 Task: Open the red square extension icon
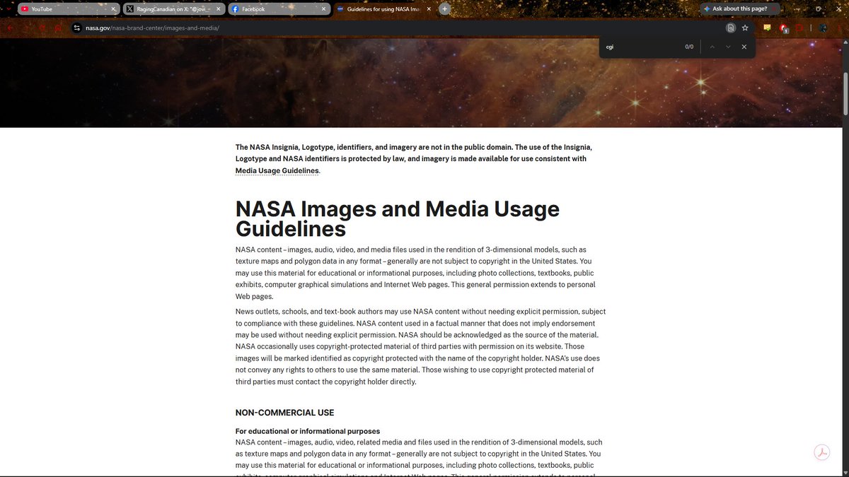coord(799,28)
